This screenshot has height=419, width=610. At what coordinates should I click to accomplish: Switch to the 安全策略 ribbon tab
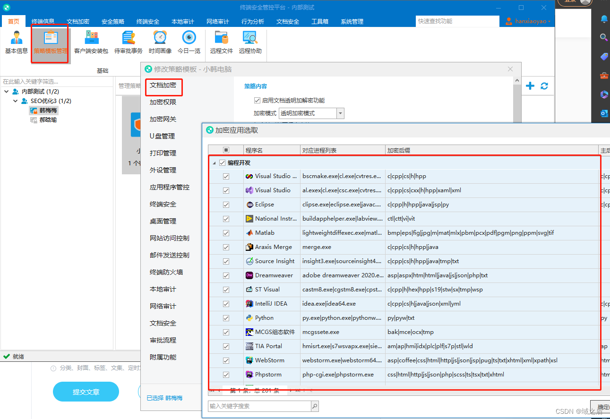[x=113, y=22]
